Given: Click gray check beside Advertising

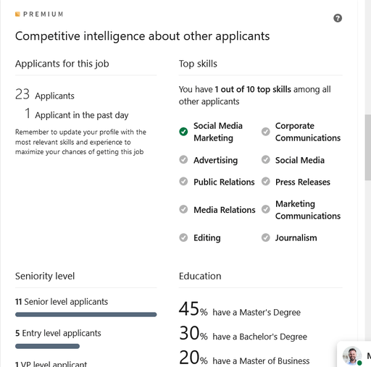Looking at the screenshot, I should click(x=183, y=159).
